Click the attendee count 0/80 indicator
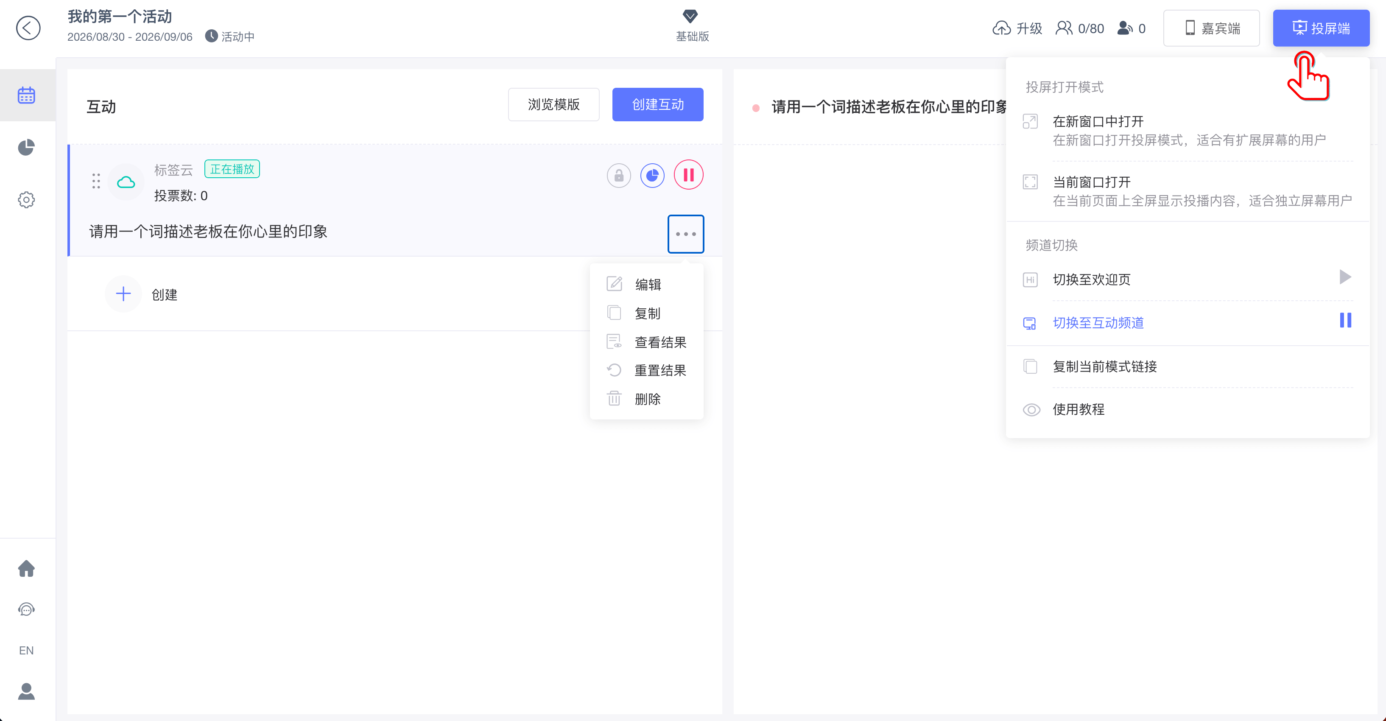This screenshot has width=1386, height=721. pyautogui.click(x=1080, y=28)
